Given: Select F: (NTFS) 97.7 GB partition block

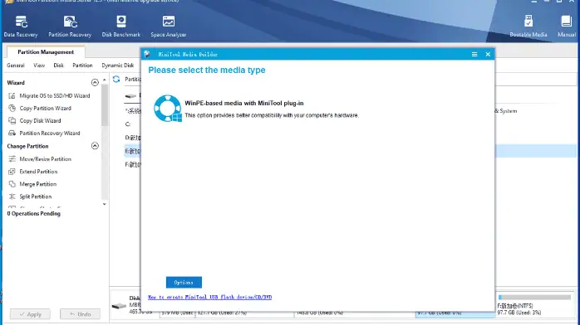Looking at the screenshot, I should (x=535, y=305).
